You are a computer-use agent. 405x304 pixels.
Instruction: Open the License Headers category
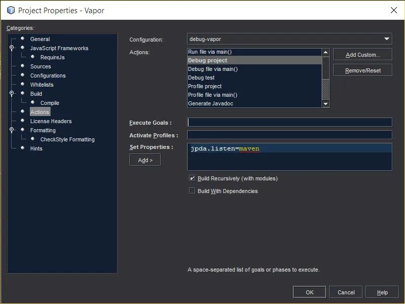(51, 121)
